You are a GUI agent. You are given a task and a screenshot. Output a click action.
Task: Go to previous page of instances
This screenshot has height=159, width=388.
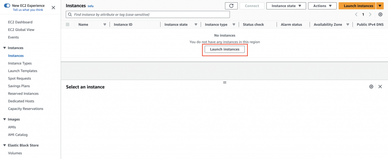point(356,15)
